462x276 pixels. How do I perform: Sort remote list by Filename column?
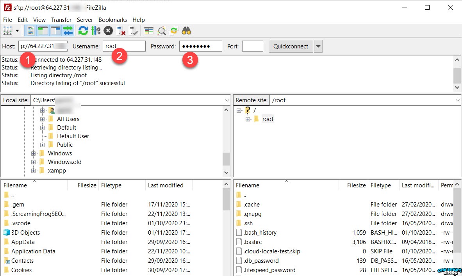point(286,185)
